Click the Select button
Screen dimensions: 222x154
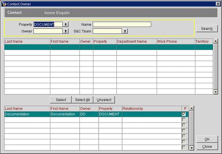(x=61, y=100)
